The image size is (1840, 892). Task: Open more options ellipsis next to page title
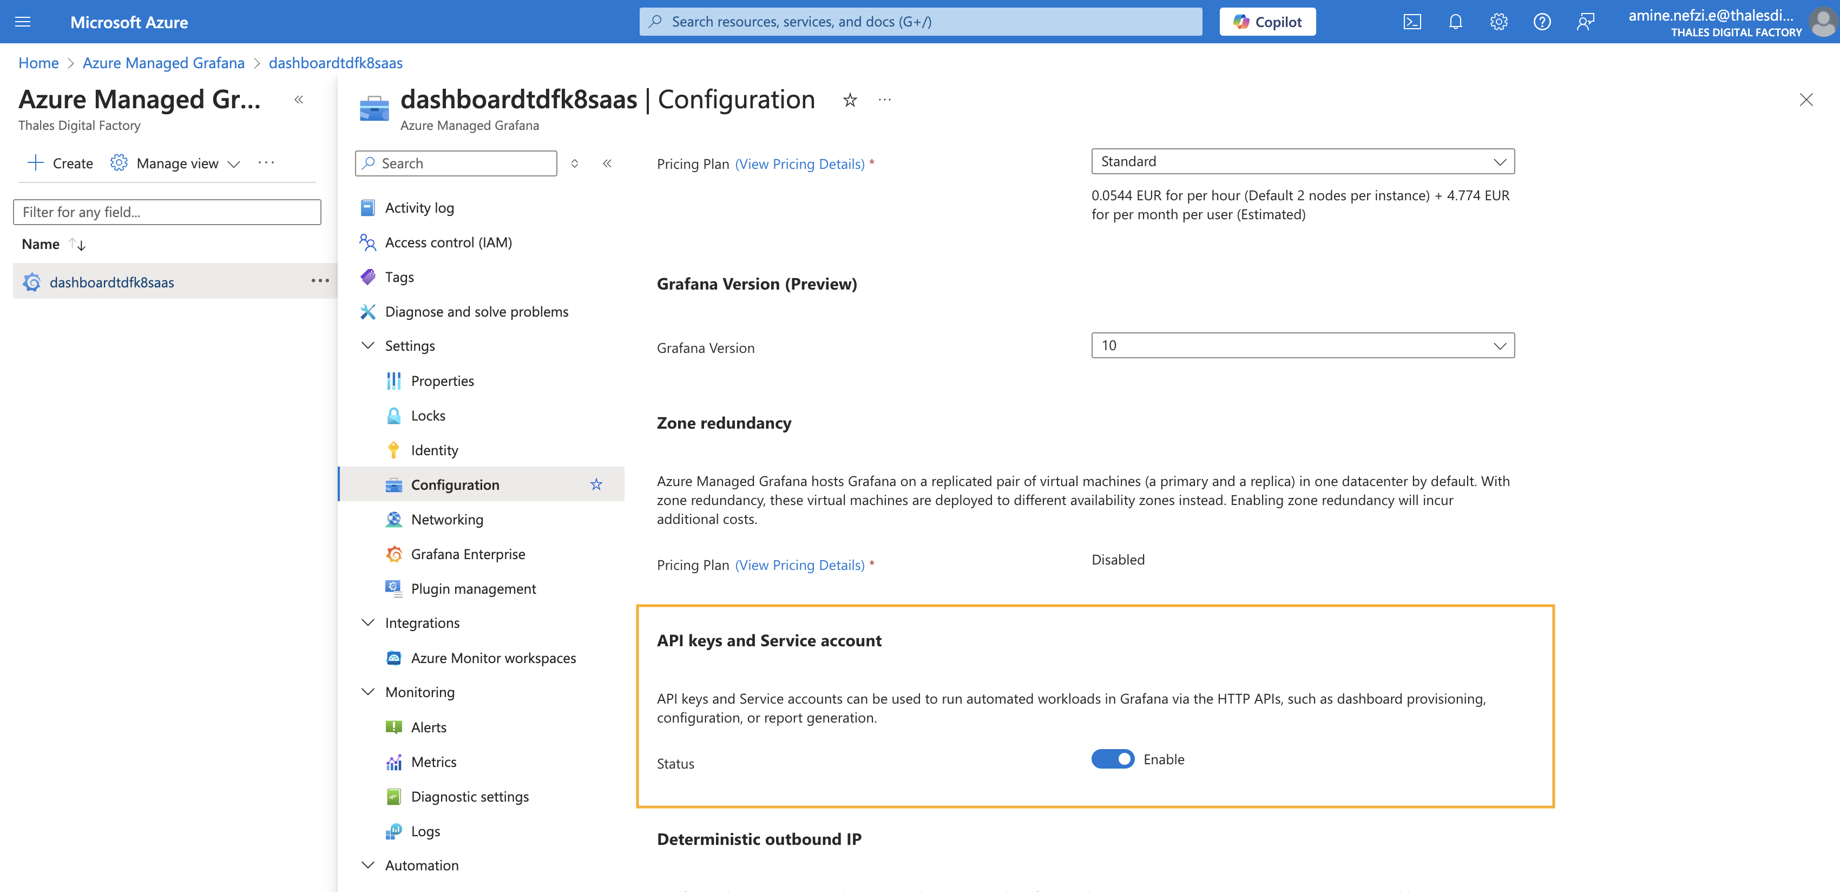click(x=884, y=100)
